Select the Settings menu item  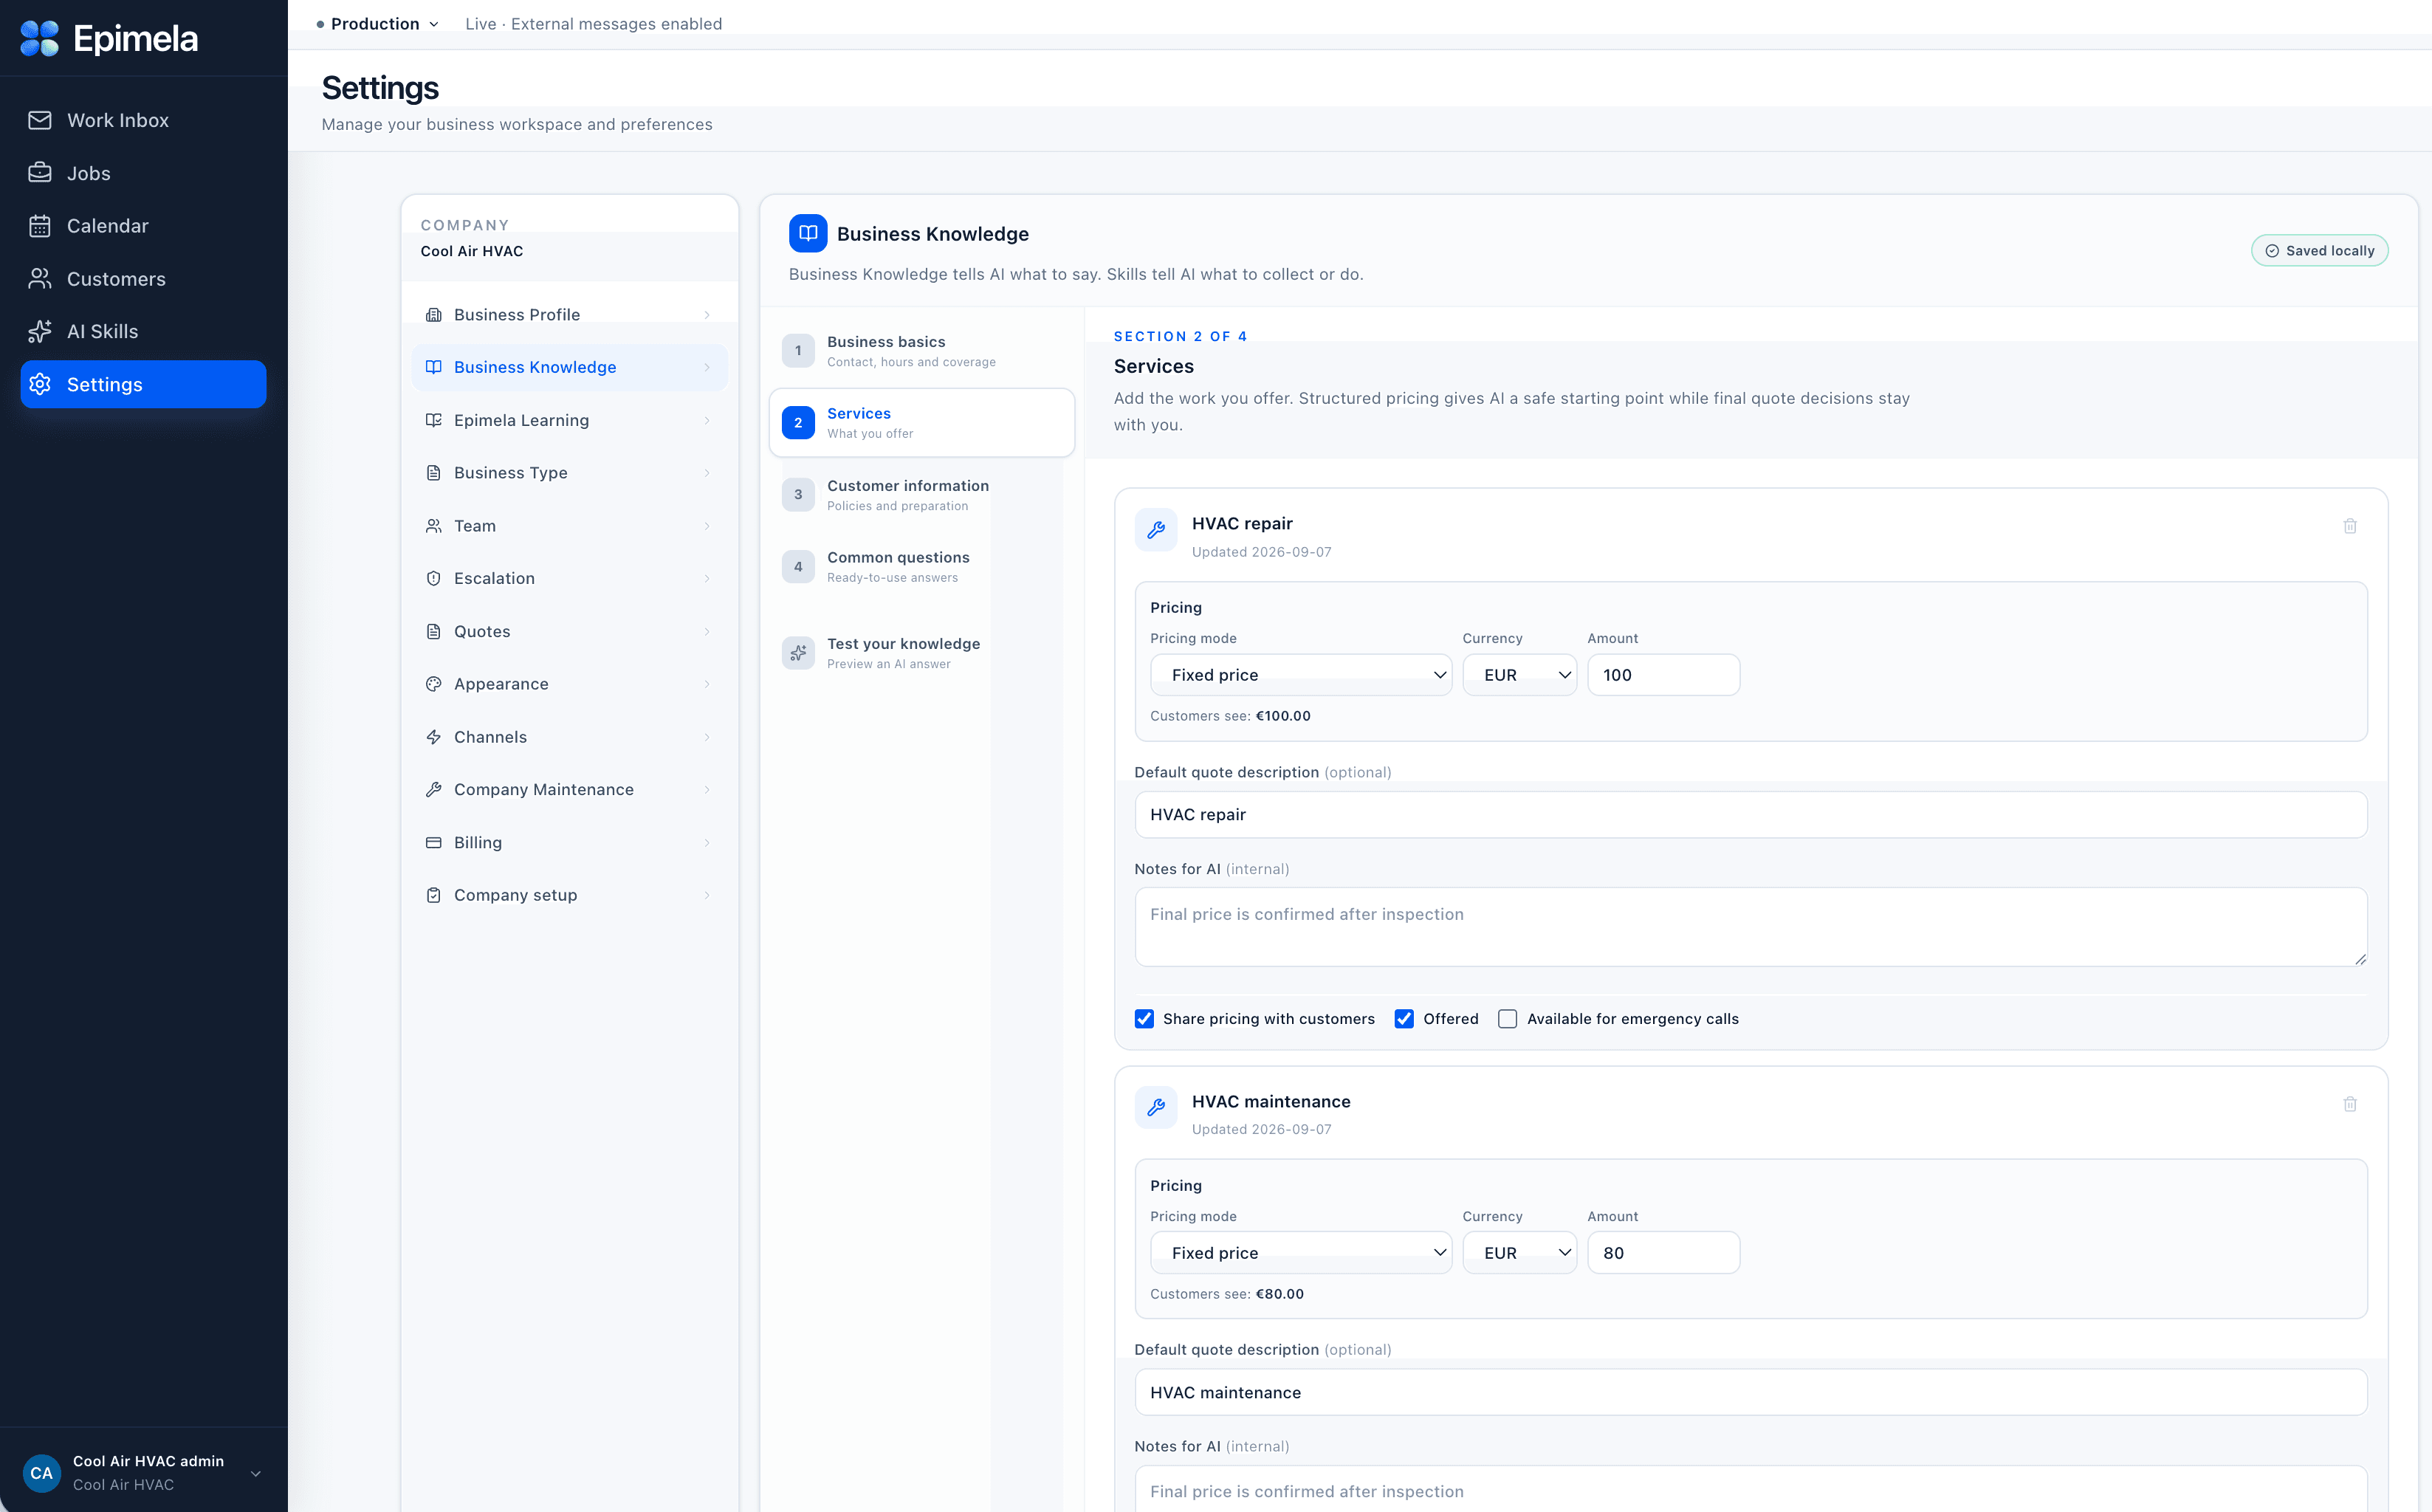pos(143,384)
